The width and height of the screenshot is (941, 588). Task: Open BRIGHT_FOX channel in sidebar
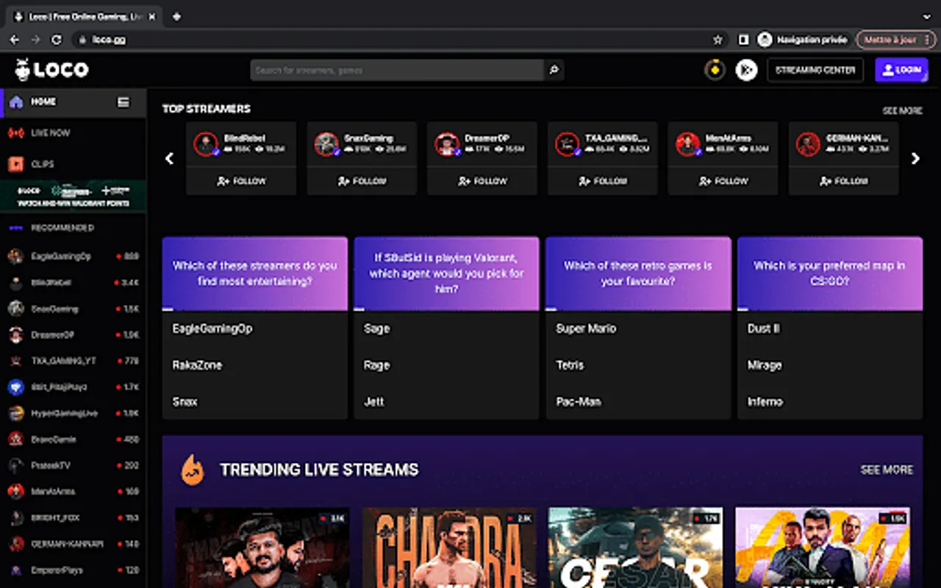[x=74, y=518]
